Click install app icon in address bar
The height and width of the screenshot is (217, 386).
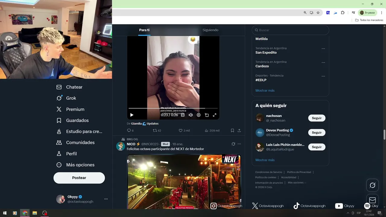click(312, 13)
